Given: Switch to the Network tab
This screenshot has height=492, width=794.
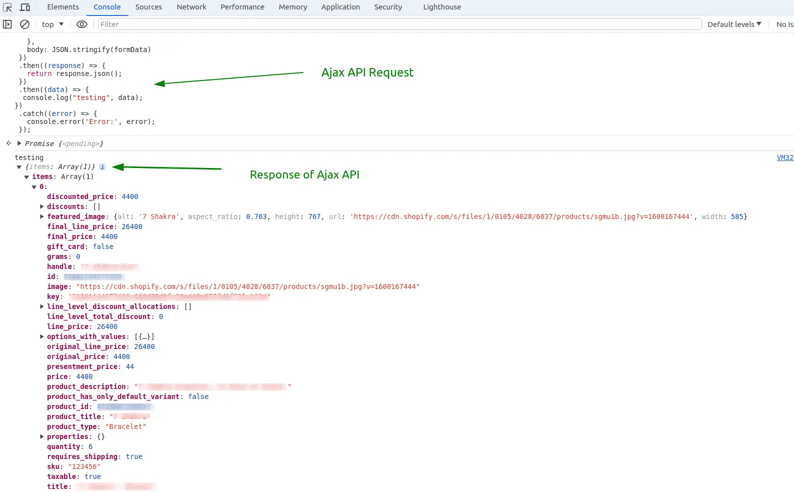Looking at the screenshot, I should 191,7.
